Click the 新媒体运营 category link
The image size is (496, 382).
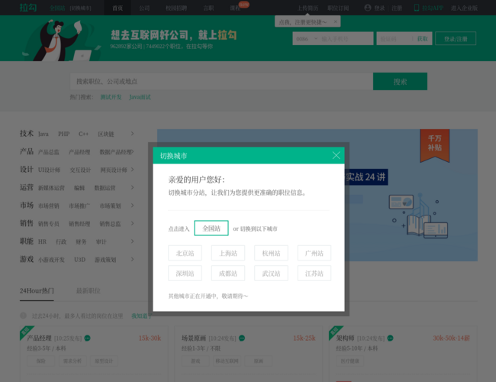pyautogui.click(x=51, y=188)
